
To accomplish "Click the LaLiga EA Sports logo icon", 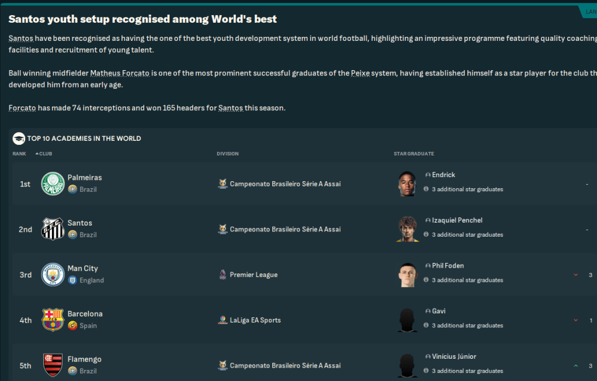I will (x=223, y=320).
